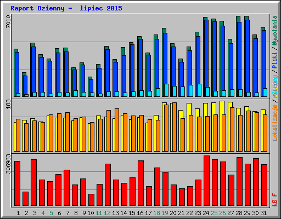The width and height of the screenshot is (281, 219).
Task: Click the red KB bar for day 24
Action: (x=206, y=181)
